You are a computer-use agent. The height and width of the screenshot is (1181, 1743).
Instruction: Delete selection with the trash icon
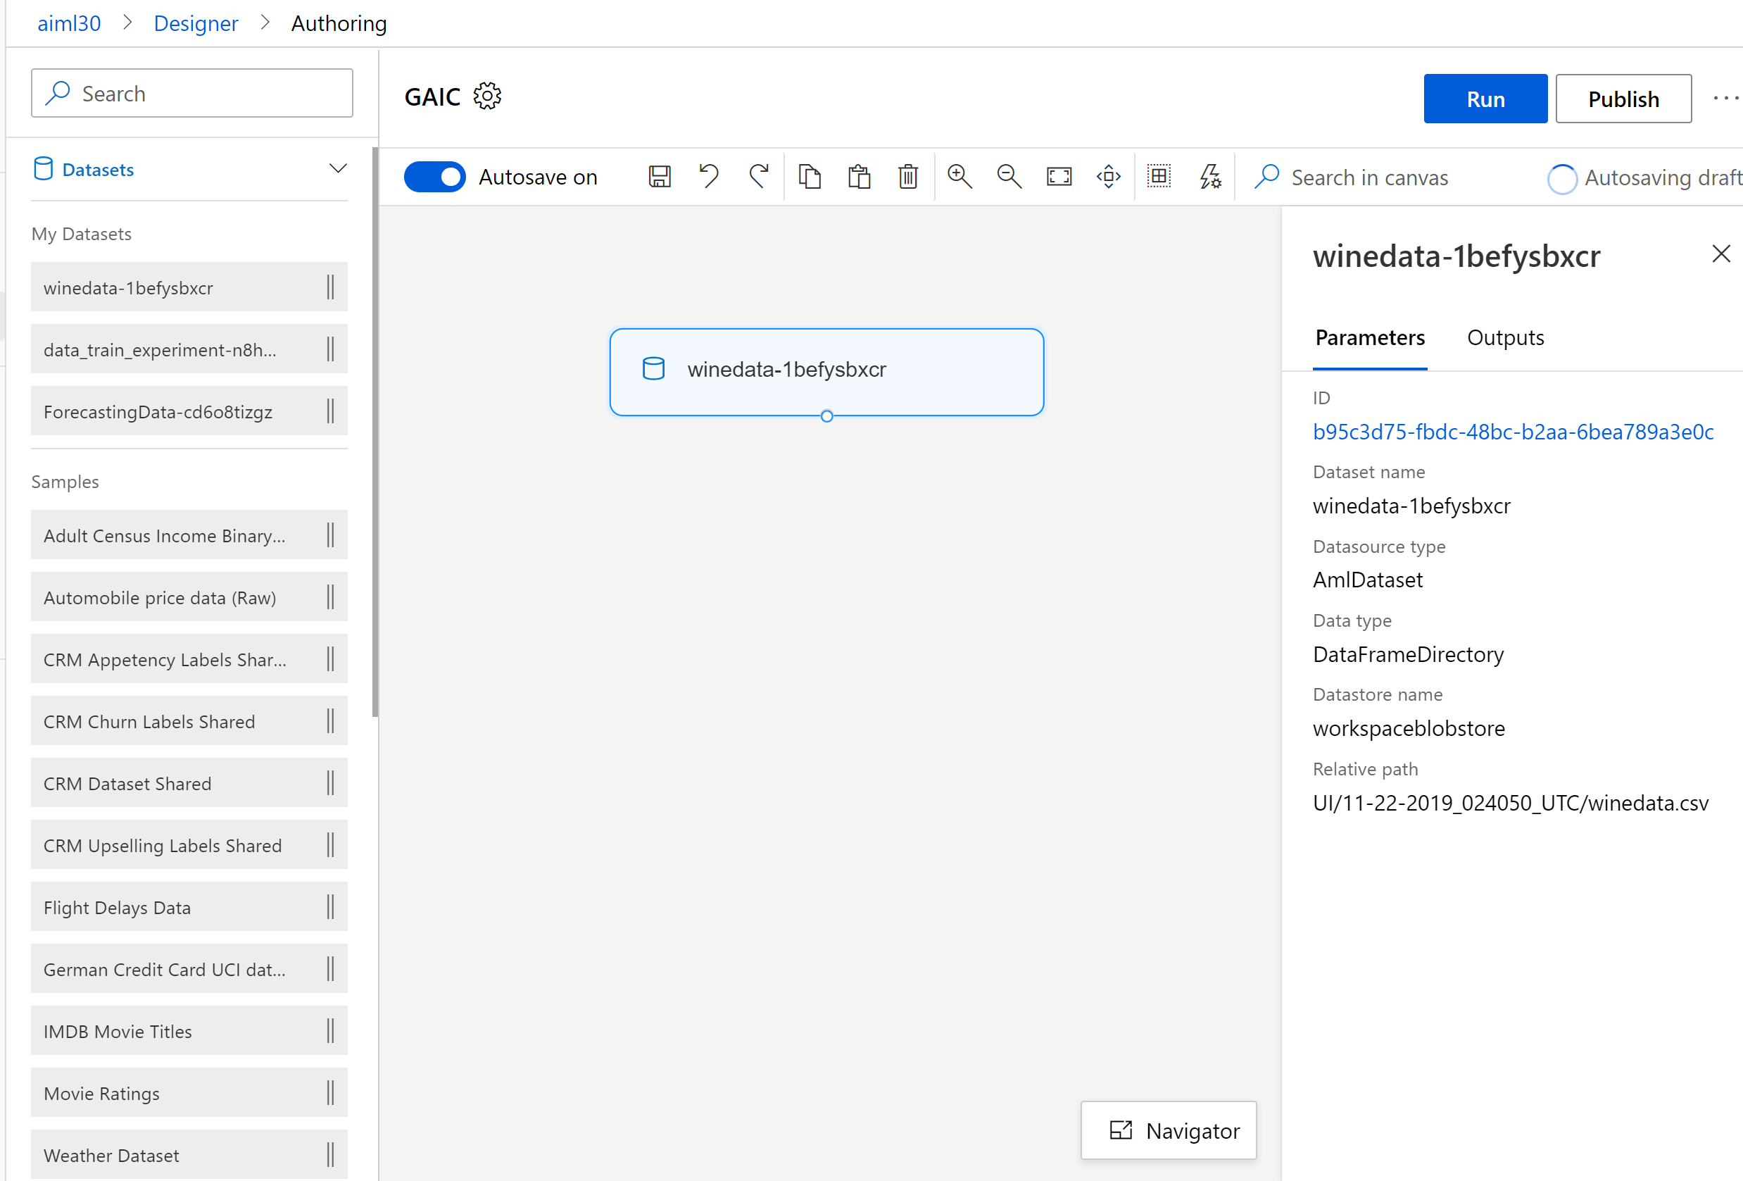(x=907, y=177)
